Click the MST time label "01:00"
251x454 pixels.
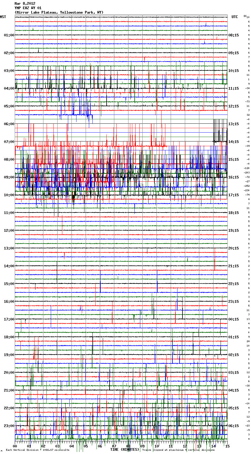click(9, 35)
